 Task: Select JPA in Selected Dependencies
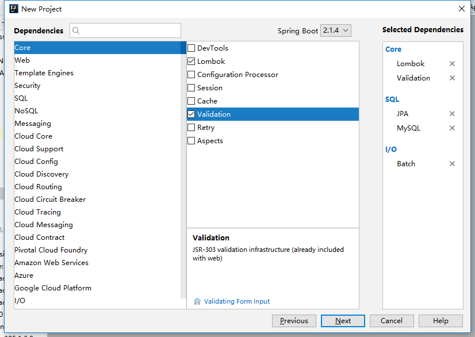click(x=403, y=114)
